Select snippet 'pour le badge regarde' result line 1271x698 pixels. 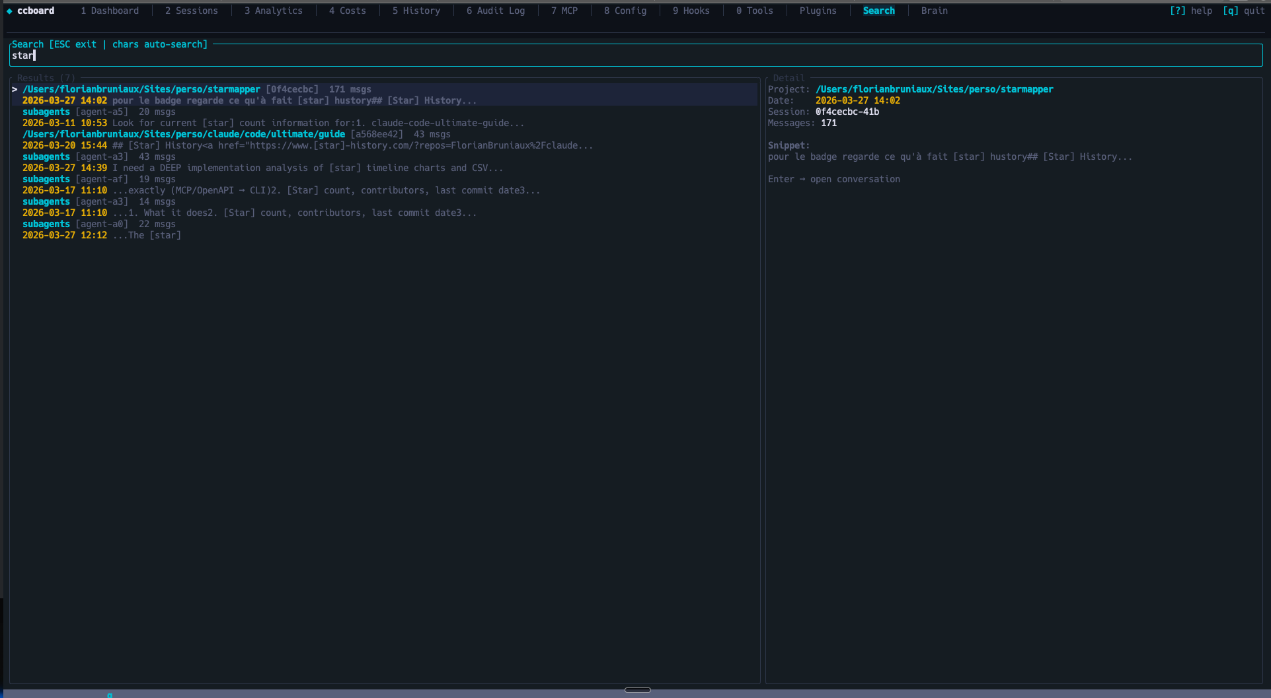[x=249, y=100]
